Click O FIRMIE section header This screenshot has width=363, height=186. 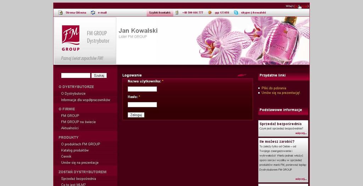pyautogui.click(x=67, y=109)
